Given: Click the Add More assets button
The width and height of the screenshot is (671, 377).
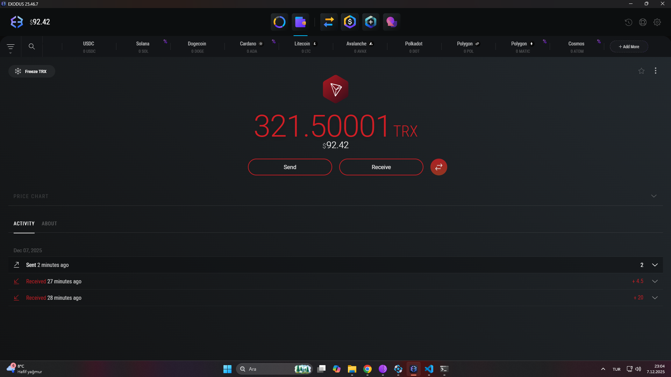Looking at the screenshot, I should 629,46.
